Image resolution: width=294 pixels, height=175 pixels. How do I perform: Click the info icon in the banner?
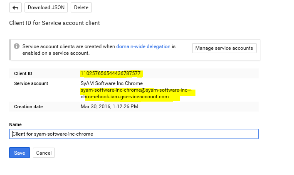coord(17,46)
